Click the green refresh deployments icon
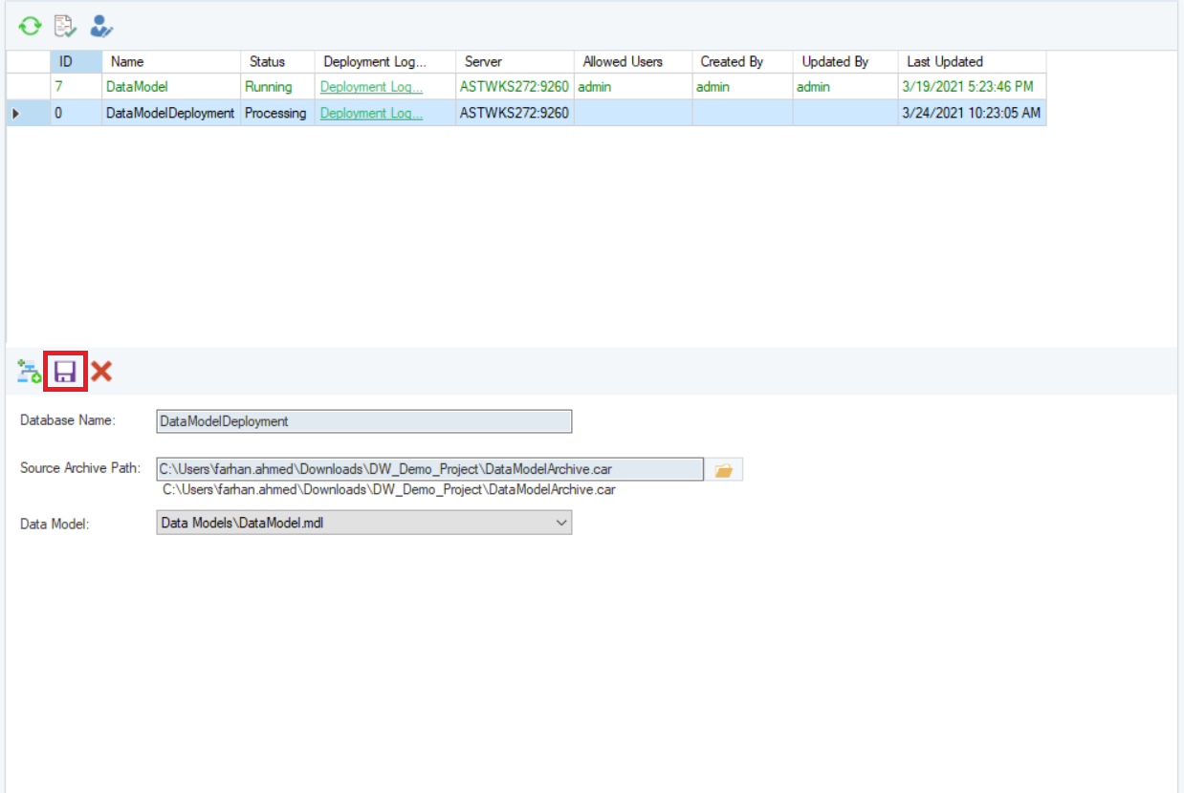This screenshot has width=1184, height=793. pyautogui.click(x=31, y=26)
